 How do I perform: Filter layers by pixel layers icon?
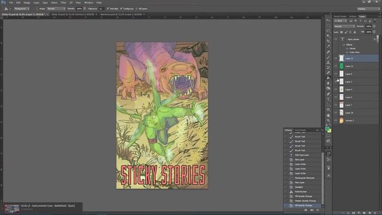click(x=351, y=21)
